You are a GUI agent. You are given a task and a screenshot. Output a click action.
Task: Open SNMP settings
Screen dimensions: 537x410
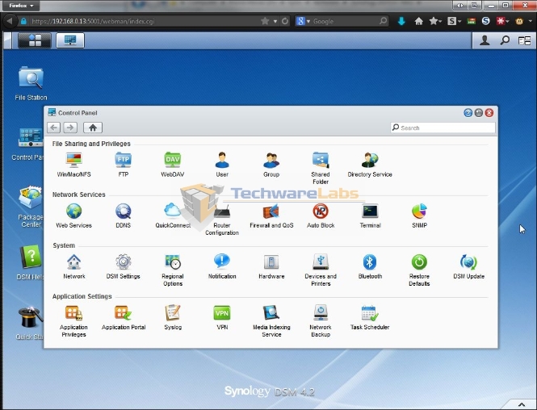click(419, 215)
